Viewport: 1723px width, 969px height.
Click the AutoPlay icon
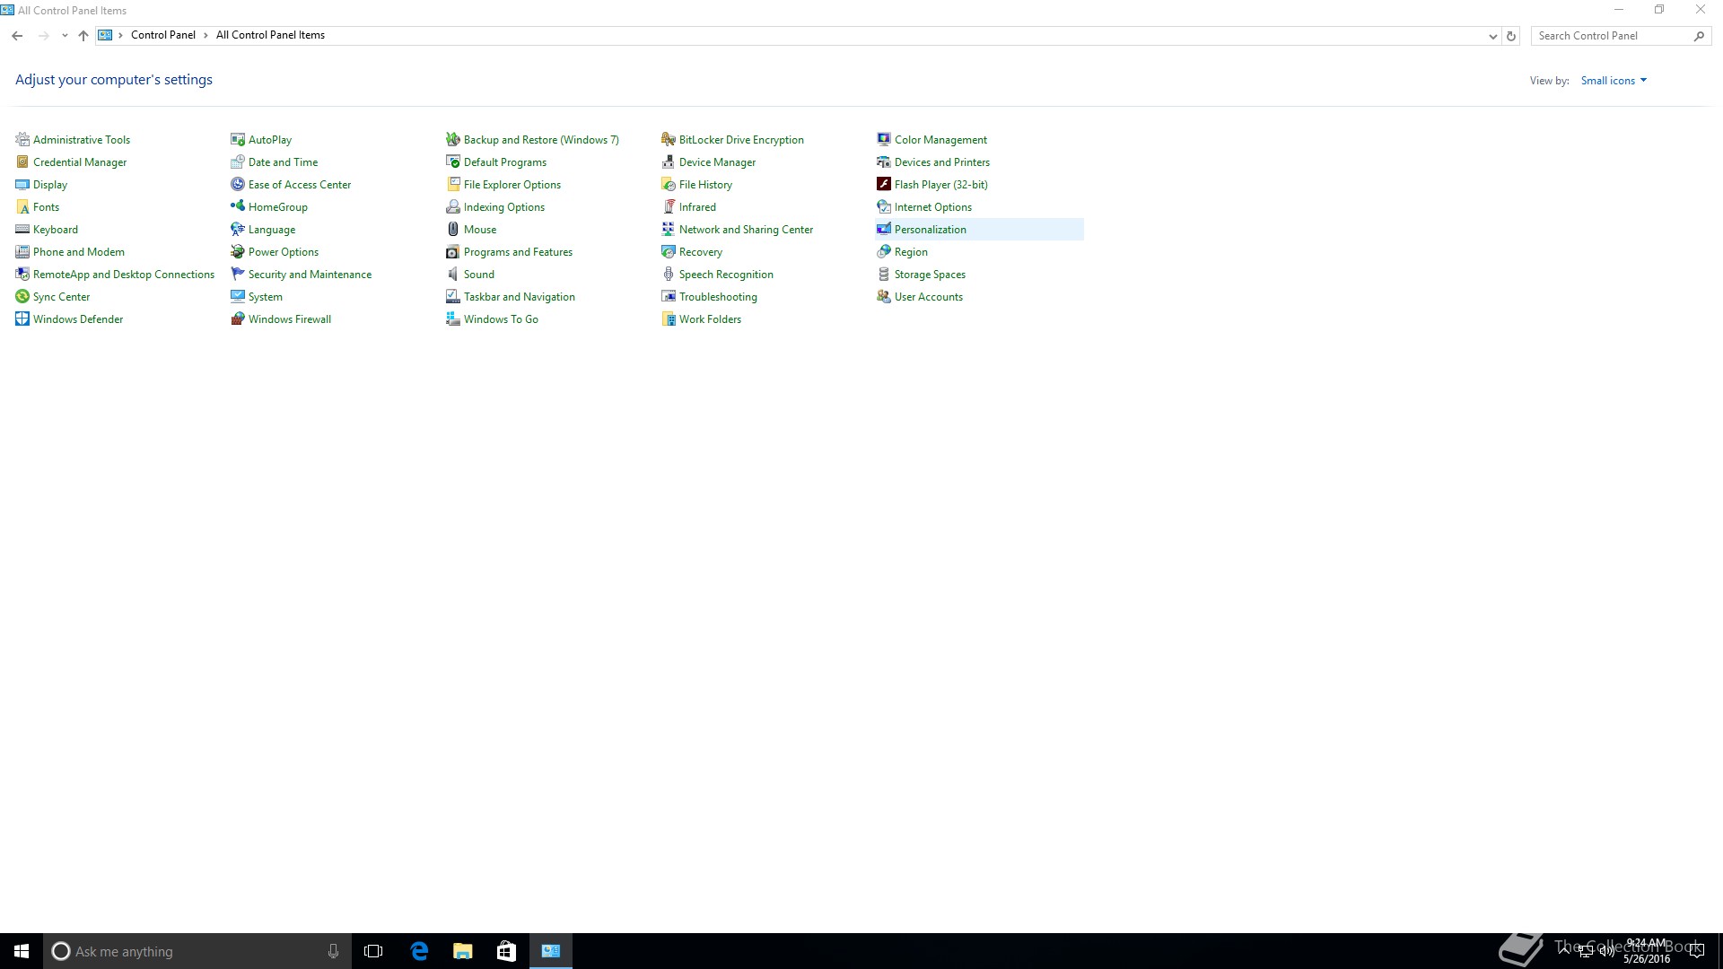(x=238, y=139)
